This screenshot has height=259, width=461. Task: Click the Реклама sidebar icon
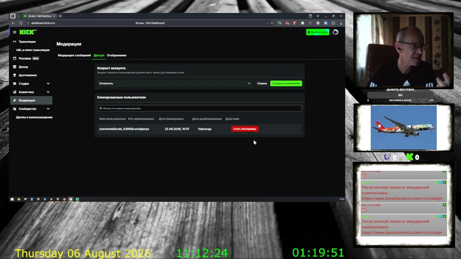14,58
